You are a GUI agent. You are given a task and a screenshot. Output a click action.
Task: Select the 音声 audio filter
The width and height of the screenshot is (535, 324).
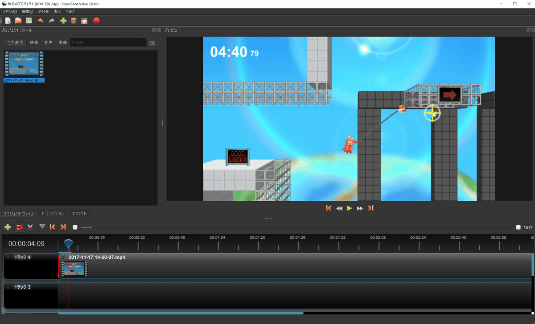pyautogui.click(x=48, y=42)
